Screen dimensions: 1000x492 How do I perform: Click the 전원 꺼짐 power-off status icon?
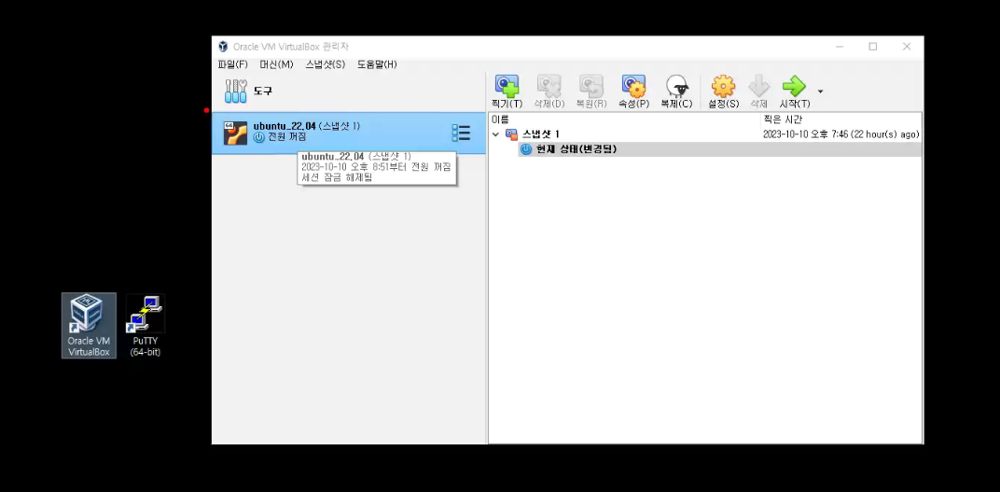point(259,136)
